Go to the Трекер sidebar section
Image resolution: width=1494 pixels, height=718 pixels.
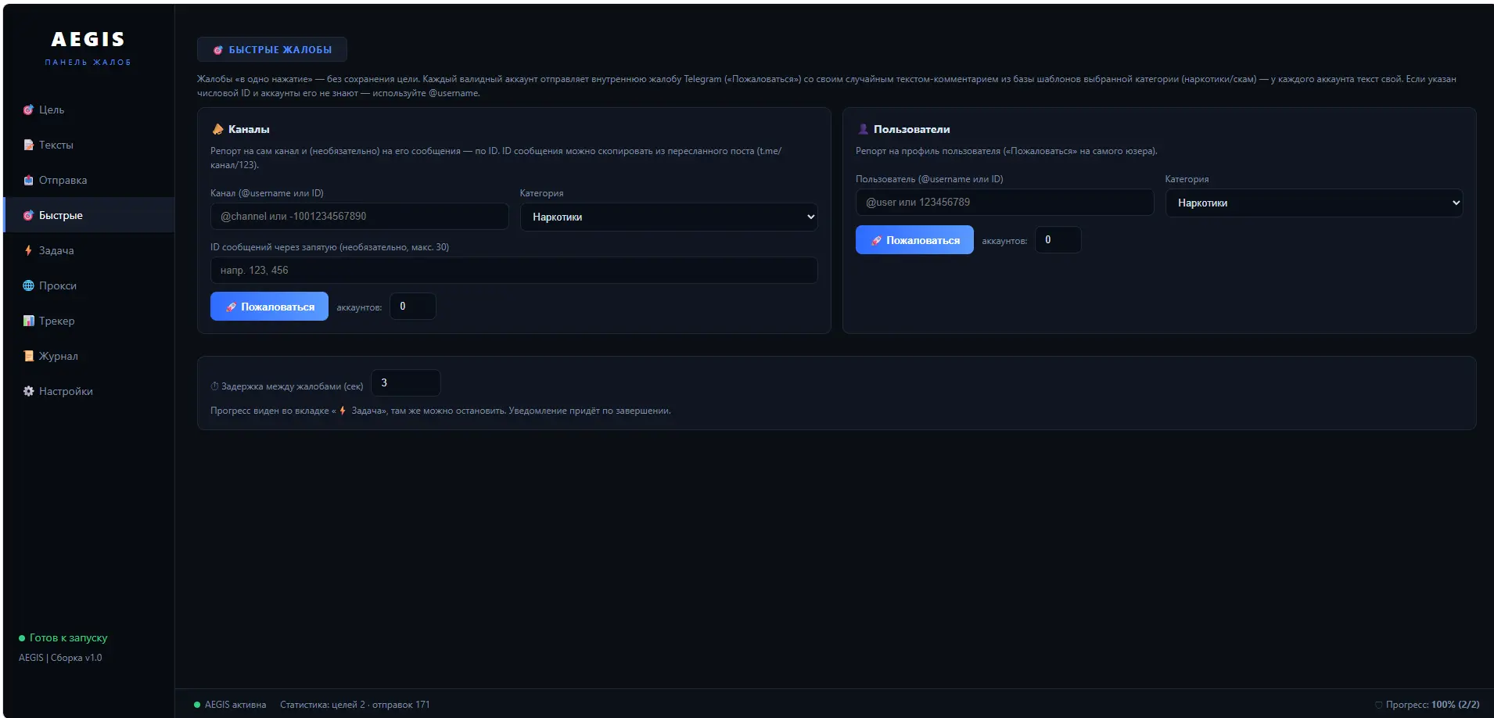point(89,321)
